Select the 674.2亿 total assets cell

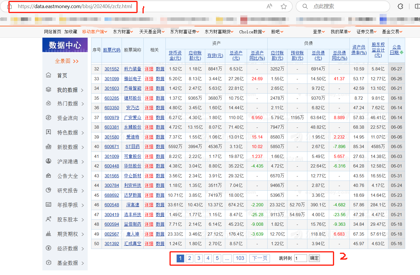click(236, 205)
